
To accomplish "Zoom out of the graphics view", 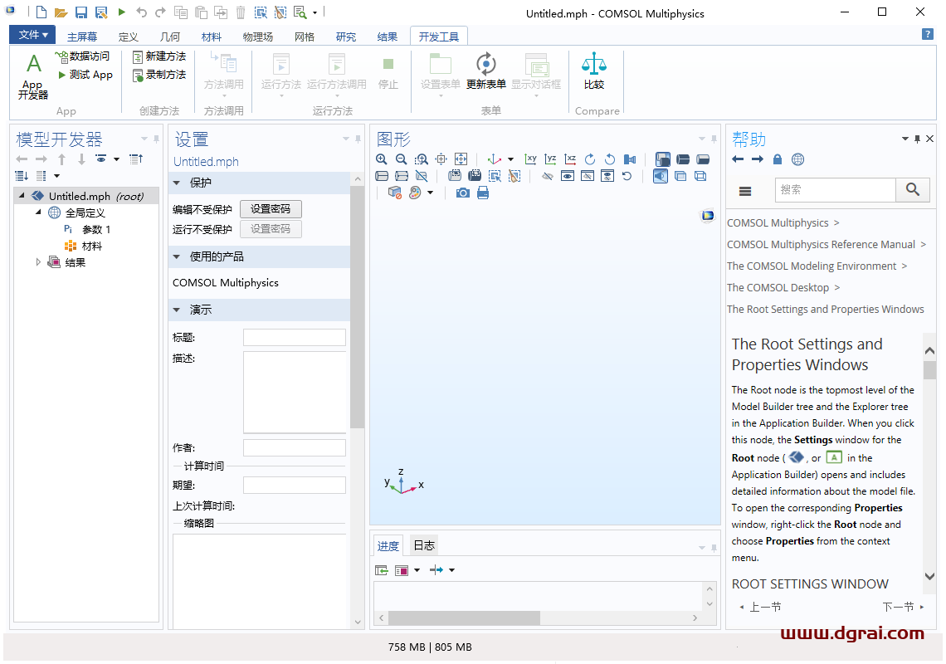I will [x=401, y=159].
